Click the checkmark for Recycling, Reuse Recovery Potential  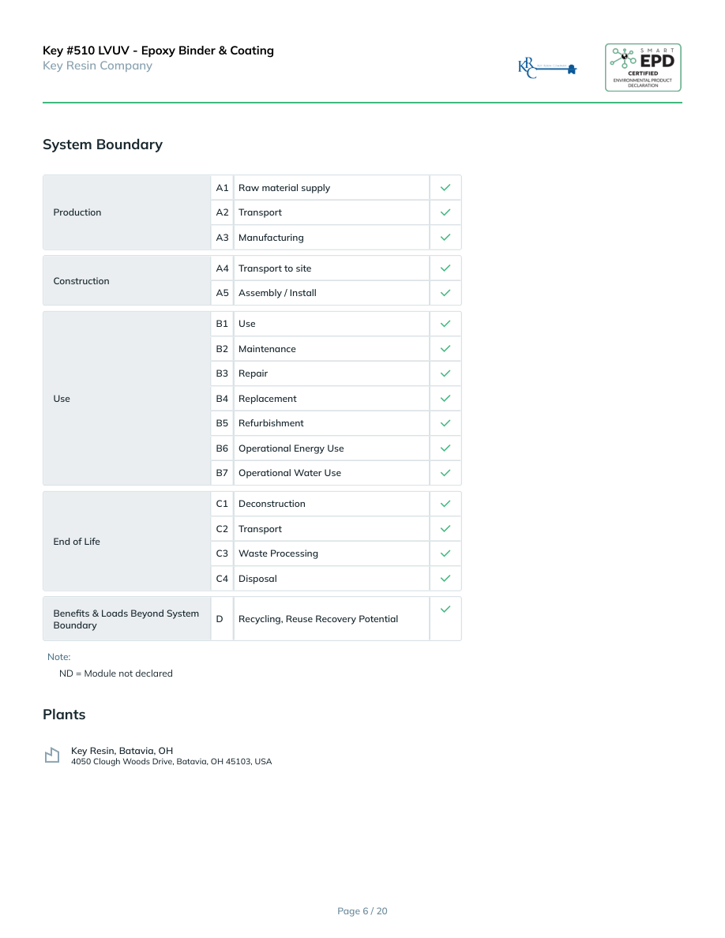[x=445, y=609]
